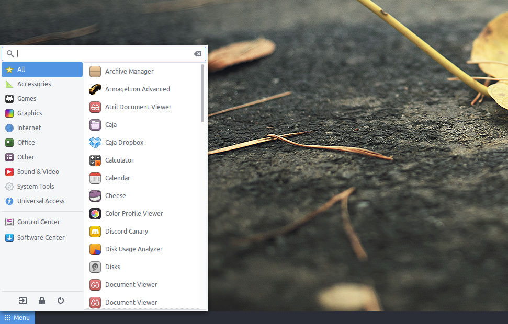Open Atril Document Viewer

[x=142, y=107]
